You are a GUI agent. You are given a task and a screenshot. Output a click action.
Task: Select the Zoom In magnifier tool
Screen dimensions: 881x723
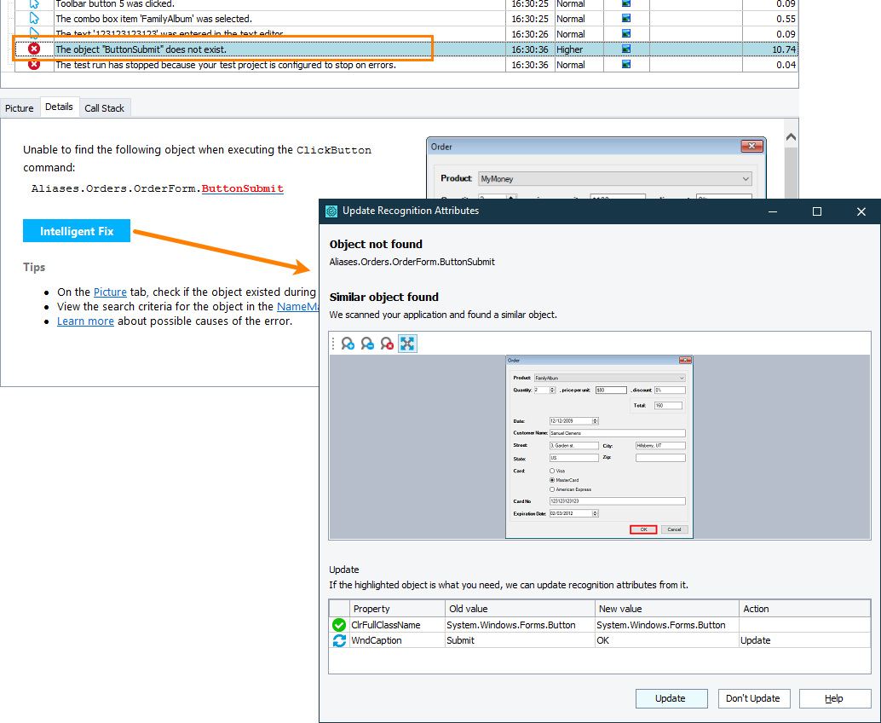[x=348, y=343]
